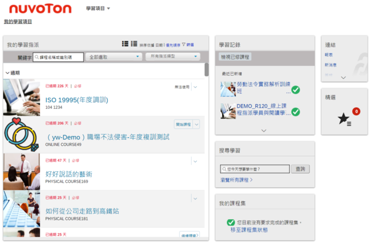
Task: Click the assignments list scrollbar
Action: pos(207,70)
